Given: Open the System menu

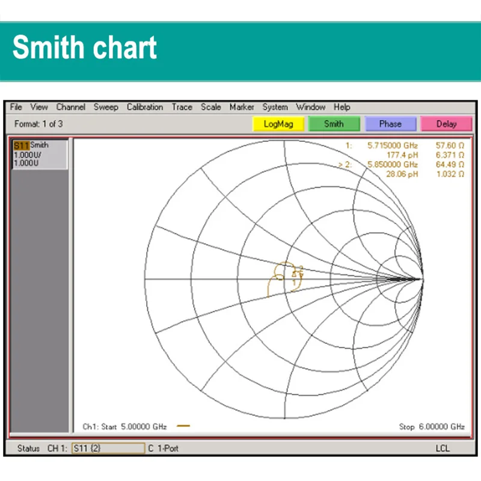Looking at the screenshot, I should point(275,107).
